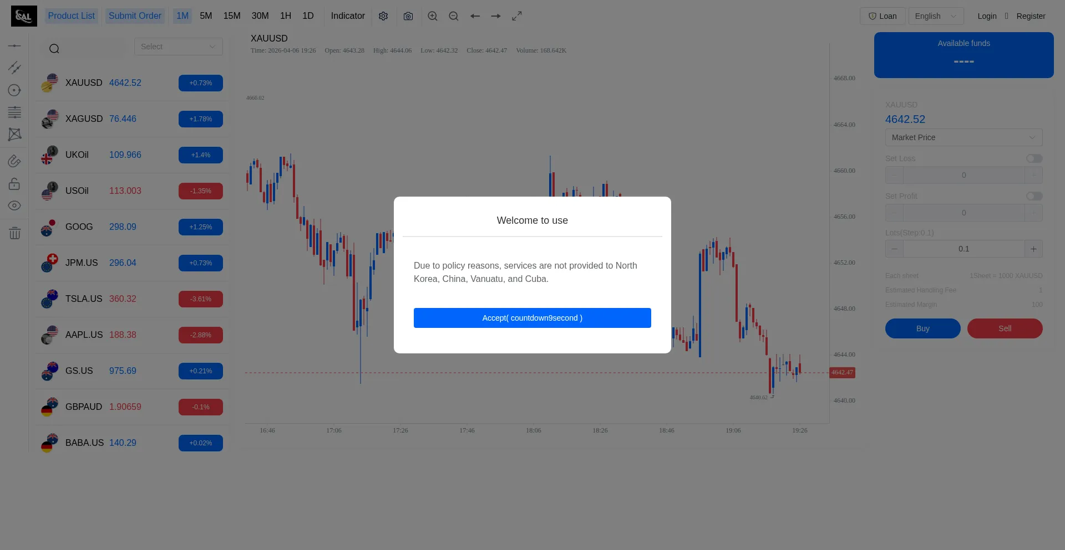Screen dimensions: 1065x550
Task: Click the Loan button
Action: click(883, 16)
